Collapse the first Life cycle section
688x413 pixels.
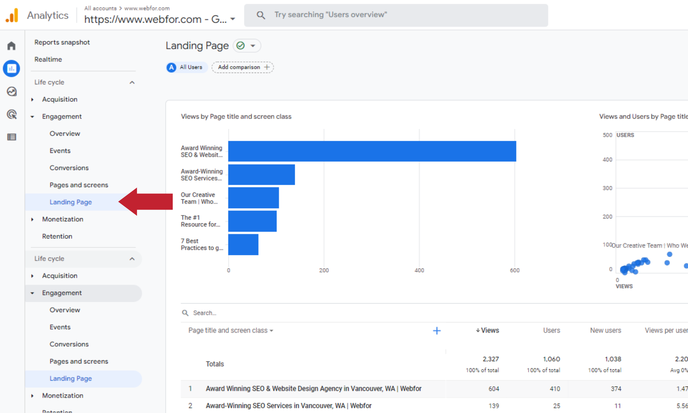pyautogui.click(x=132, y=83)
